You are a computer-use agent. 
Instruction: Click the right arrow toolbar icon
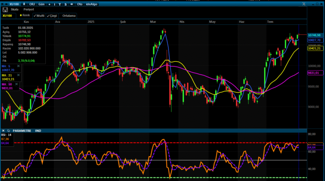[x=71, y=4]
